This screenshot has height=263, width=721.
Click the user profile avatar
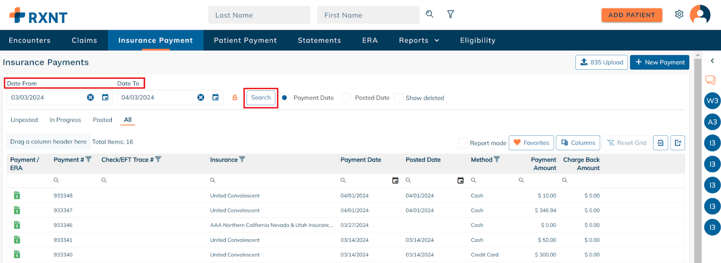[x=700, y=15]
